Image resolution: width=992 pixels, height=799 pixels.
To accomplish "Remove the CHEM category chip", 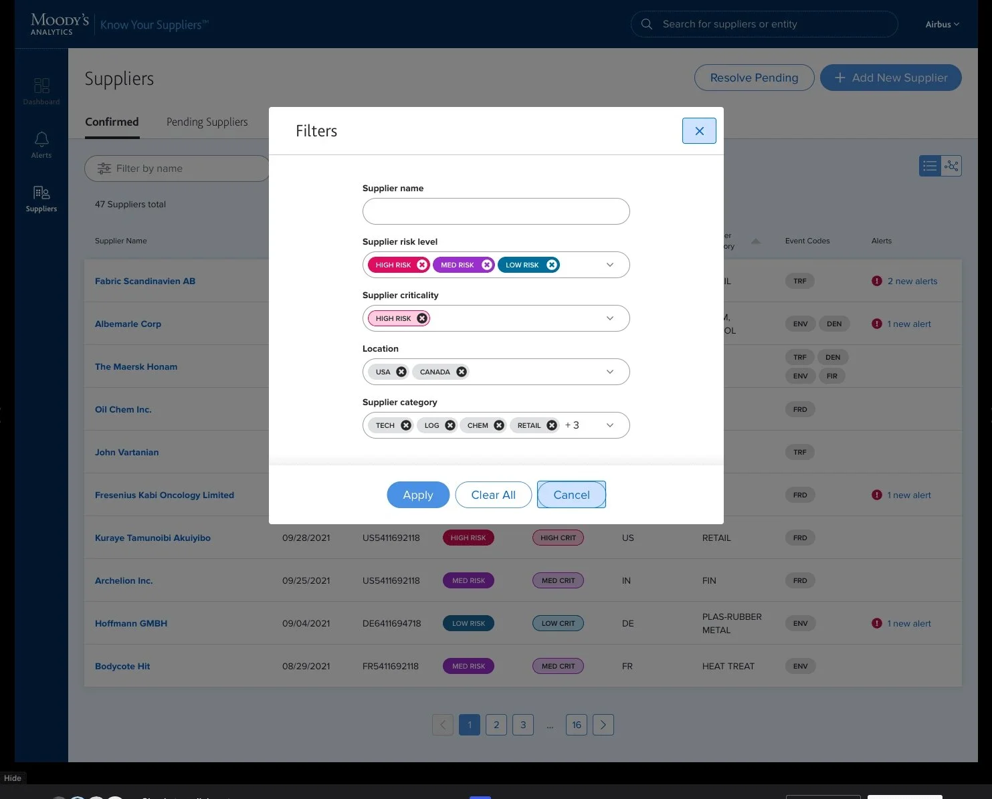I will point(499,425).
